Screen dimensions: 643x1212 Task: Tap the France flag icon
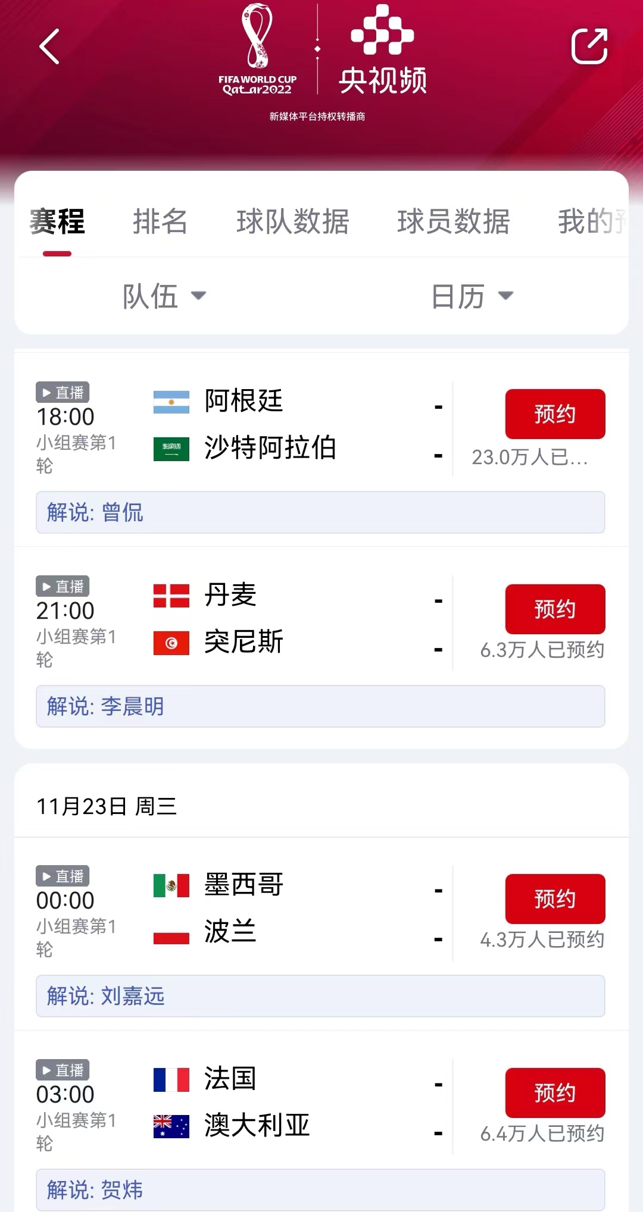click(171, 1079)
